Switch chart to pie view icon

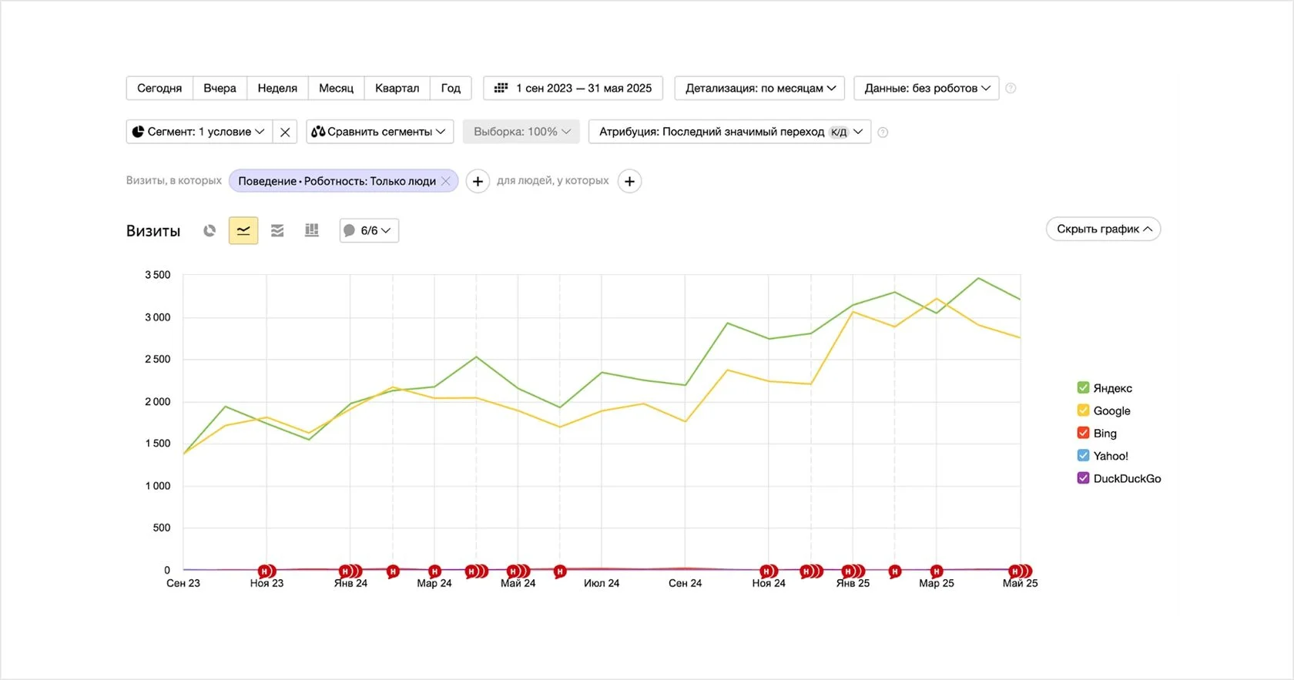pyautogui.click(x=210, y=230)
